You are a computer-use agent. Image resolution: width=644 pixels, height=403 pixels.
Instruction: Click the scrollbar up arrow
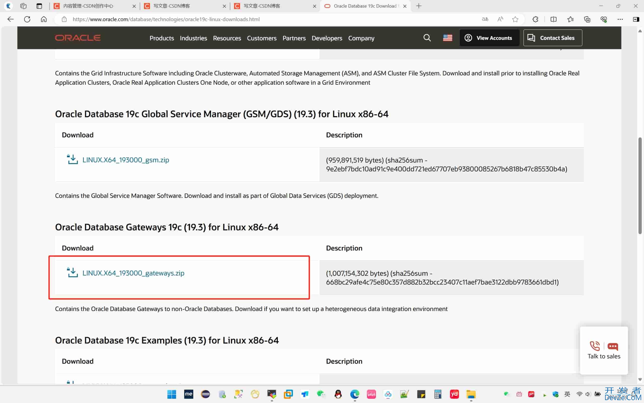click(640, 31)
